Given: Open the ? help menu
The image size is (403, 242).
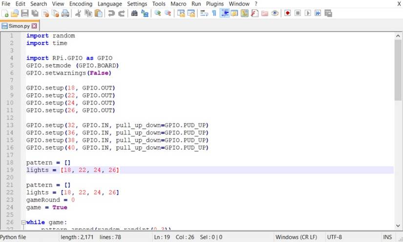Looking at the screenshot, I should pos(256,4).
